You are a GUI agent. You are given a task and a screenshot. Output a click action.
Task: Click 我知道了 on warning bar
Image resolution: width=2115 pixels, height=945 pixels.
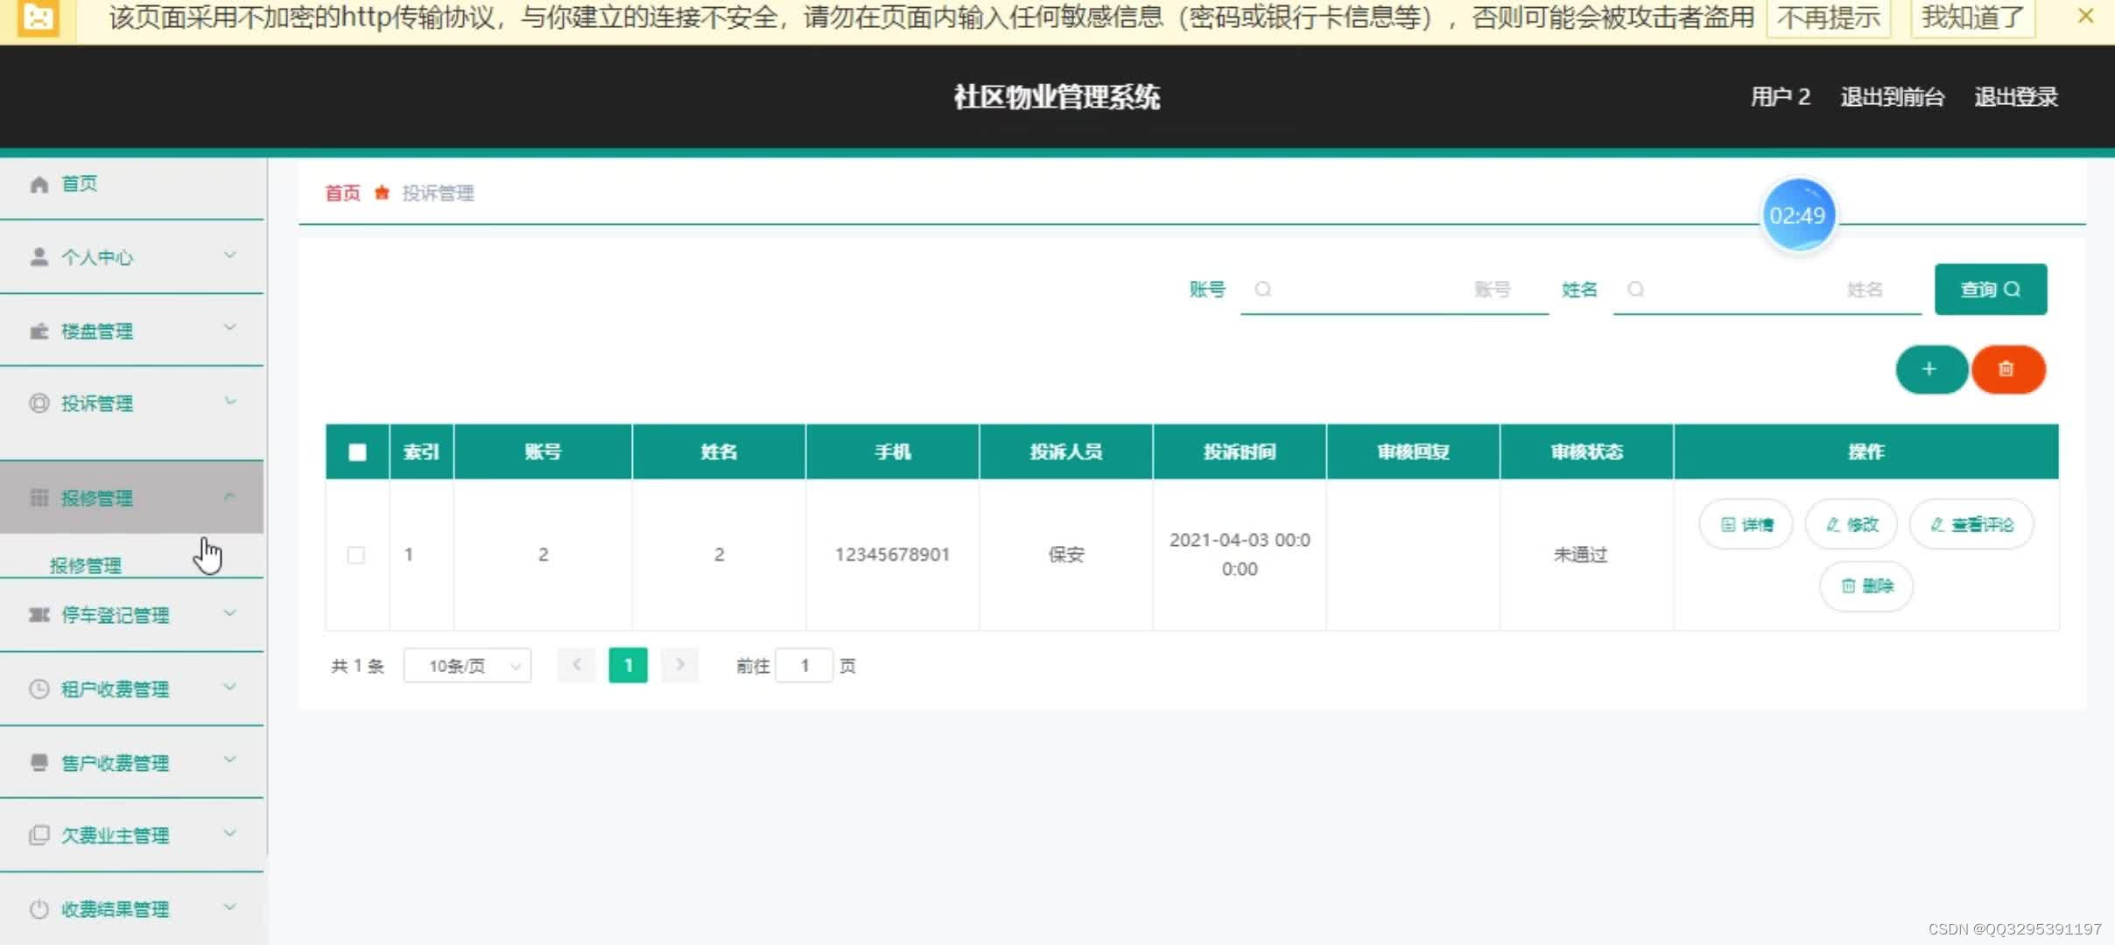[x=1973, y=17]
